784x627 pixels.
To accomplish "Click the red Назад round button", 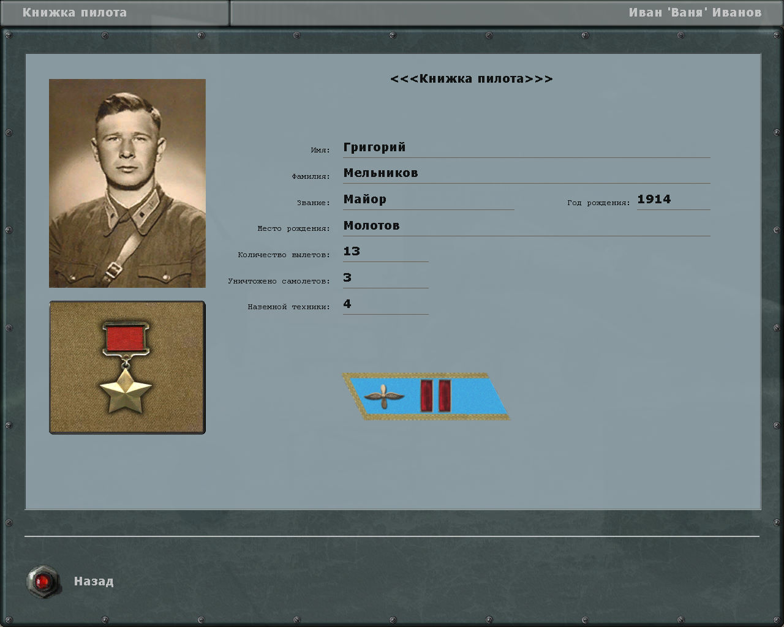I will pyautogui.click(x=44, y=582).
